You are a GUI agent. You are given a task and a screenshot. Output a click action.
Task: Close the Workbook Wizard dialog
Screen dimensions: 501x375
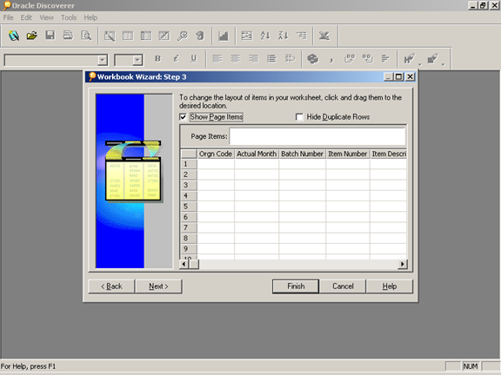(x=410, y=77)
